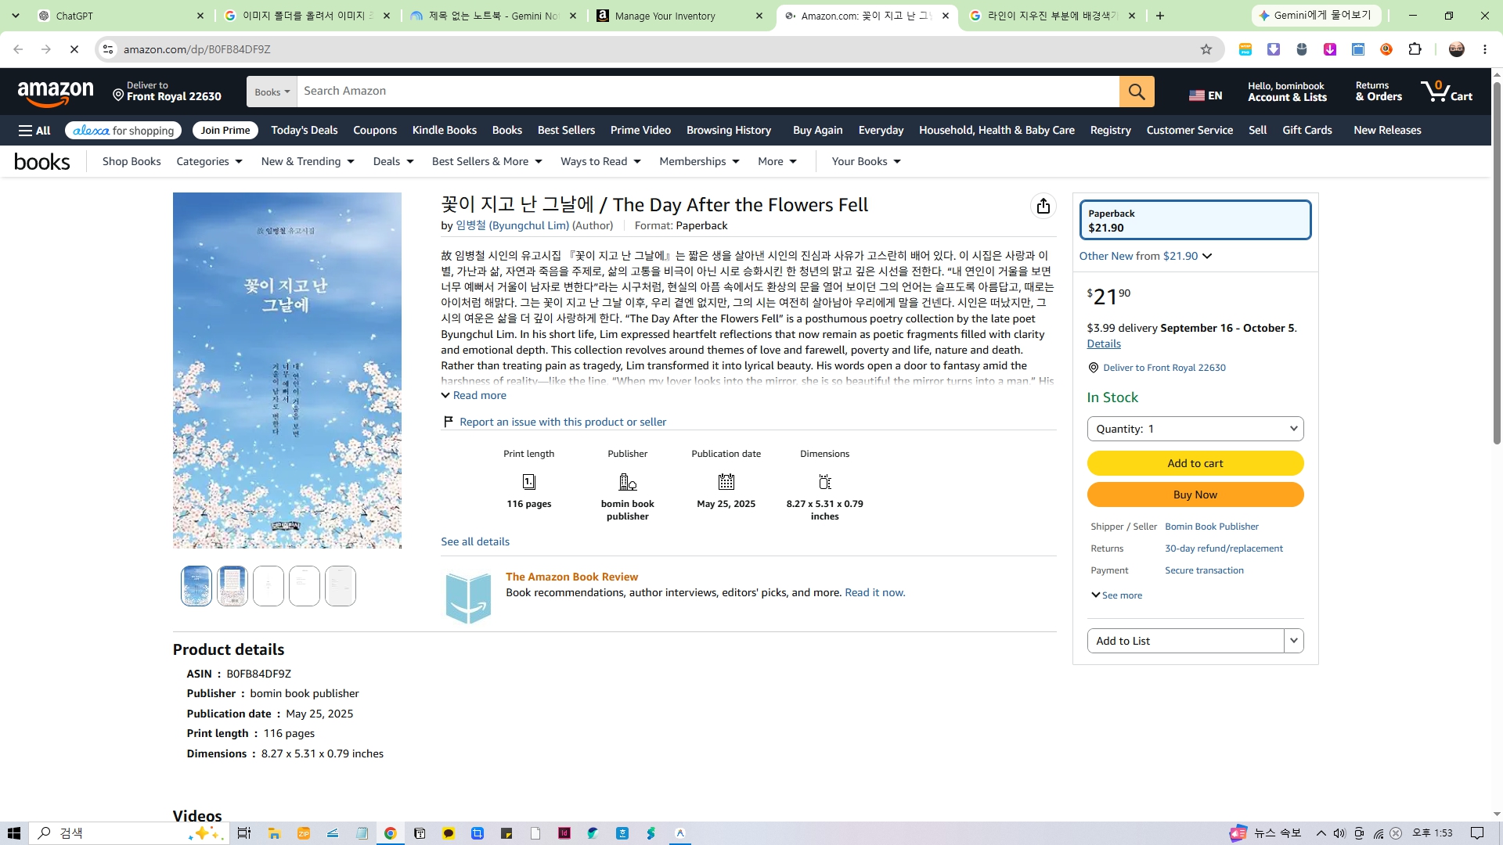Open the shopping cart icon

[x=1447, y=92]
